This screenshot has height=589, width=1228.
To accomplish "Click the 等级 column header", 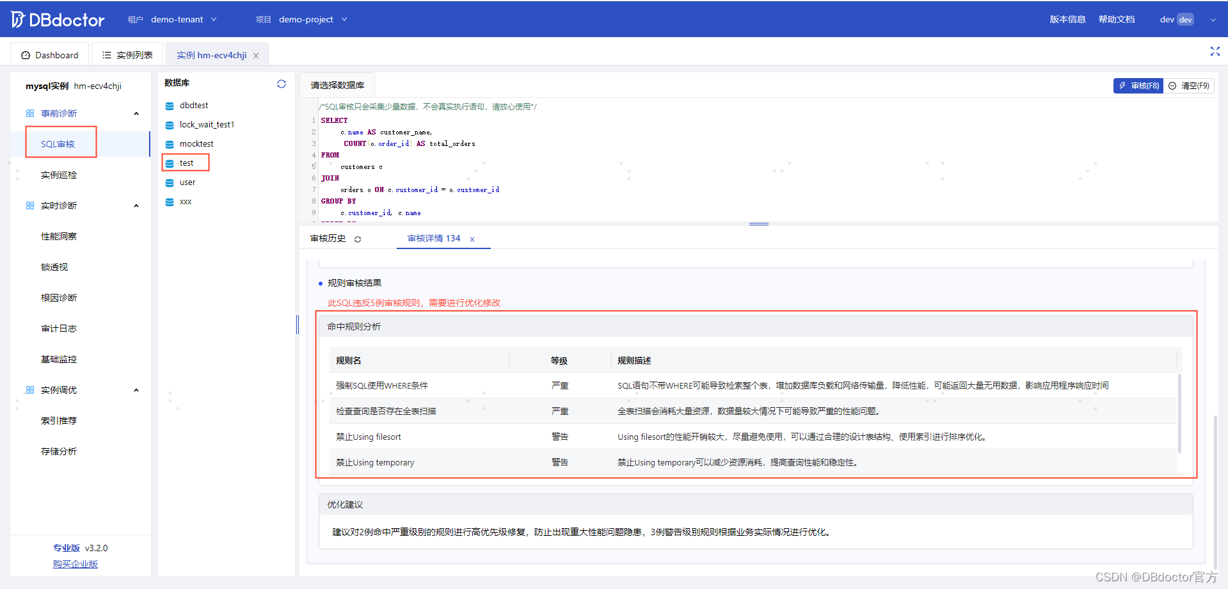I will (559, 360).
